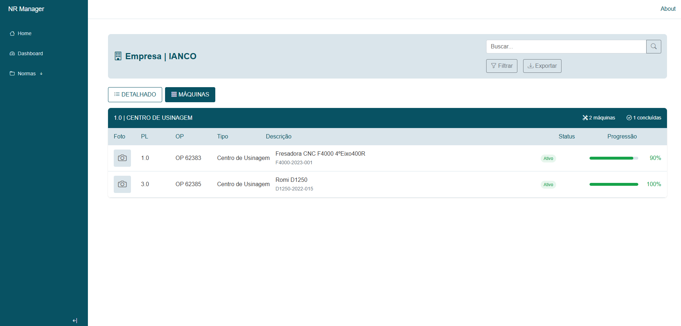Click the 90% percentage label
Image resolution: width=681 pixels, height=326 pixels.
[x=655, y=158]
